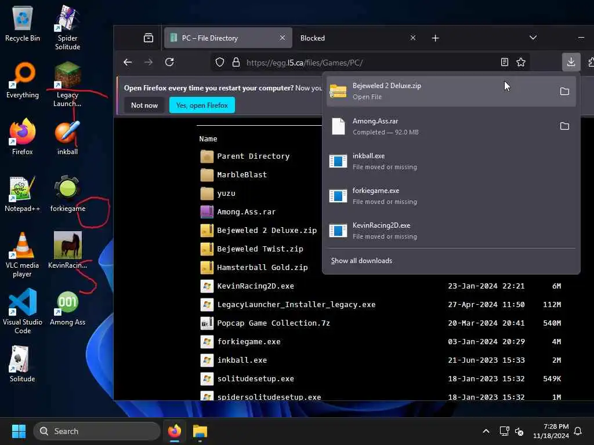Click the Not now button
Viewport: 594px width, 445px height.
pyautogui.click(x=144, y=105)
